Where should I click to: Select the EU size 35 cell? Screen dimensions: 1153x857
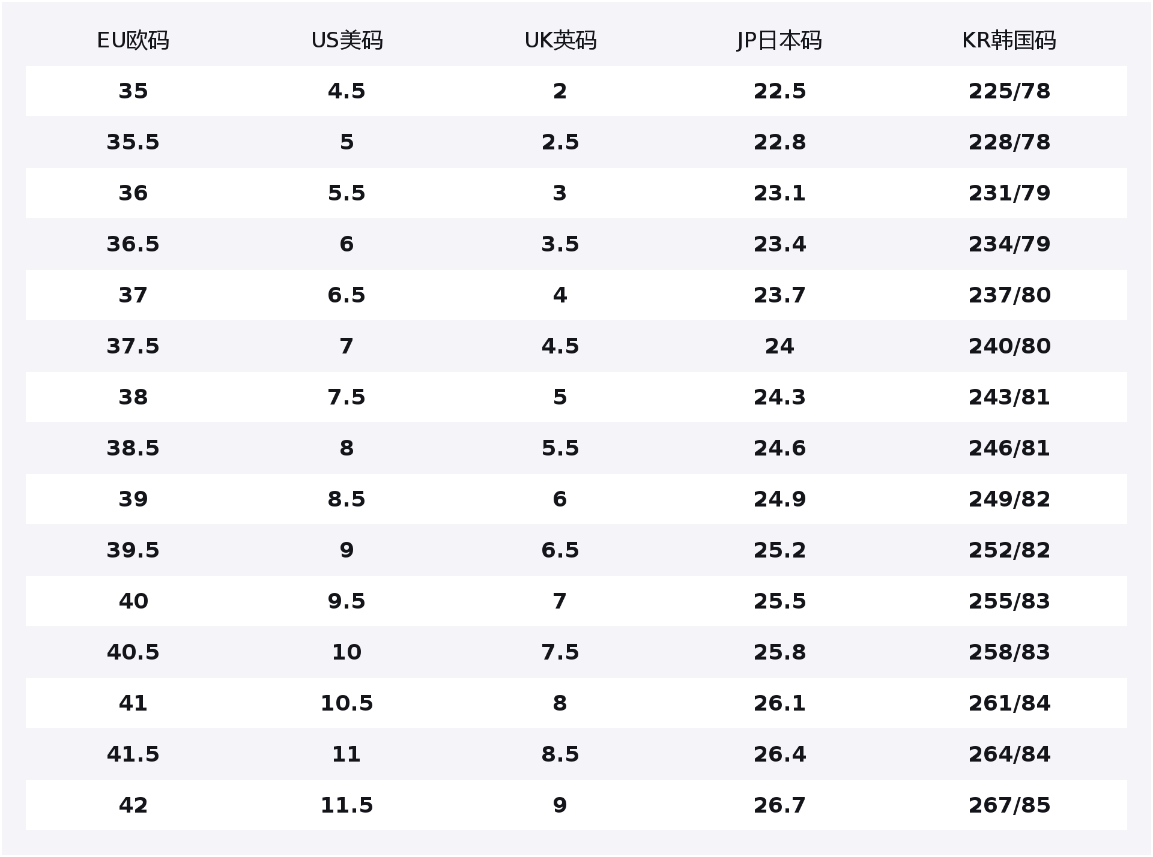pos(133,91)
